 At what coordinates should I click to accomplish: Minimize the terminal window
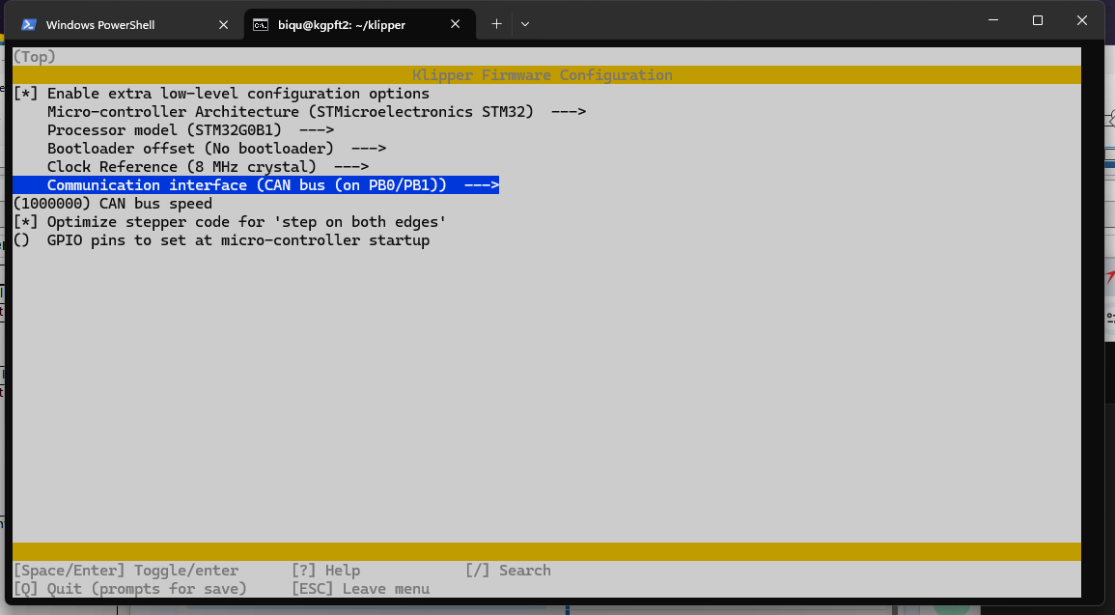click(993, 20)
